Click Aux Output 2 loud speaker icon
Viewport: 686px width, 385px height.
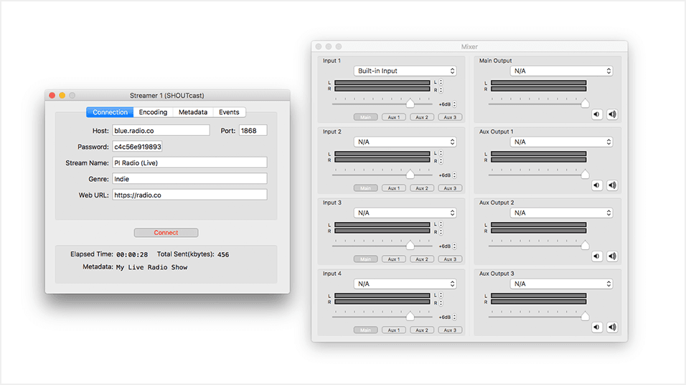pos(612,256)
